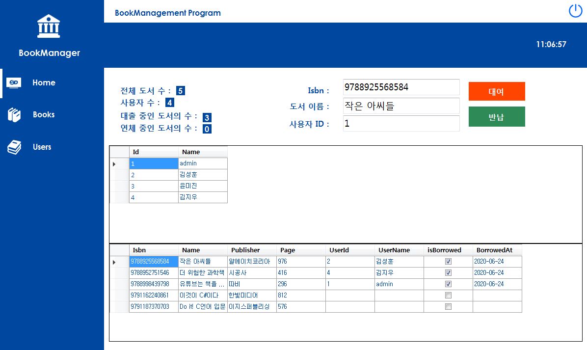Toggle isBorrowed checkbox on the 따비 publisher row

pos(448,284)
